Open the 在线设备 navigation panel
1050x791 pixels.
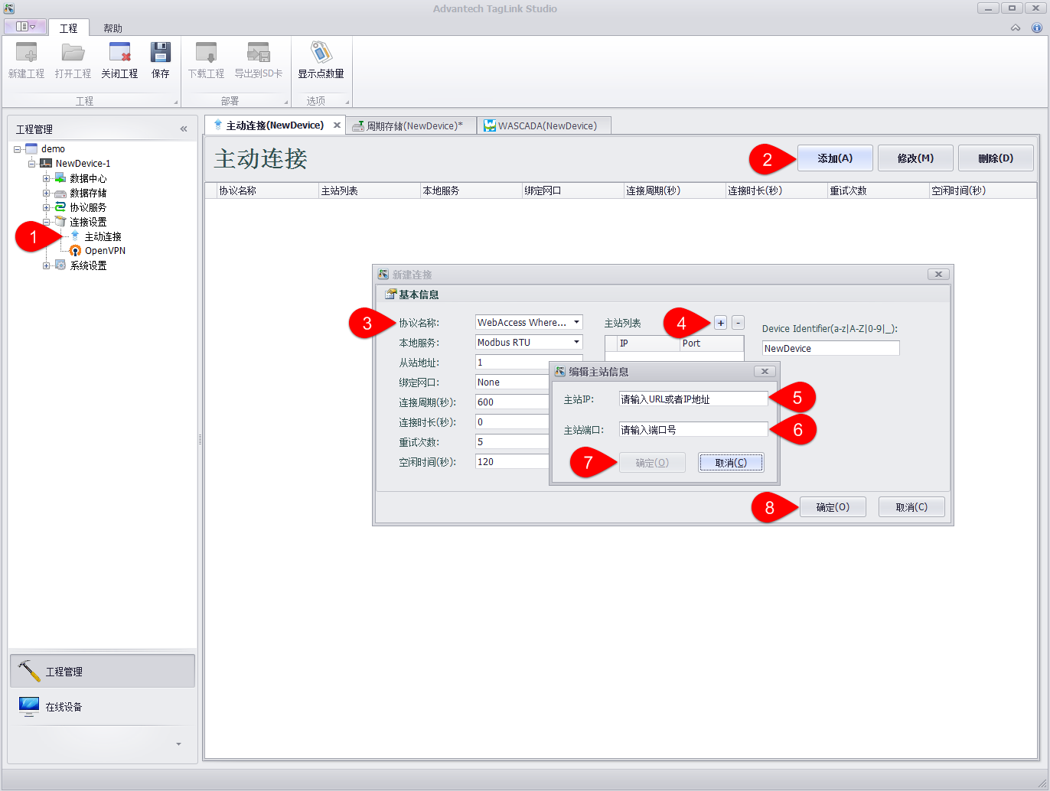coord(64,707)
